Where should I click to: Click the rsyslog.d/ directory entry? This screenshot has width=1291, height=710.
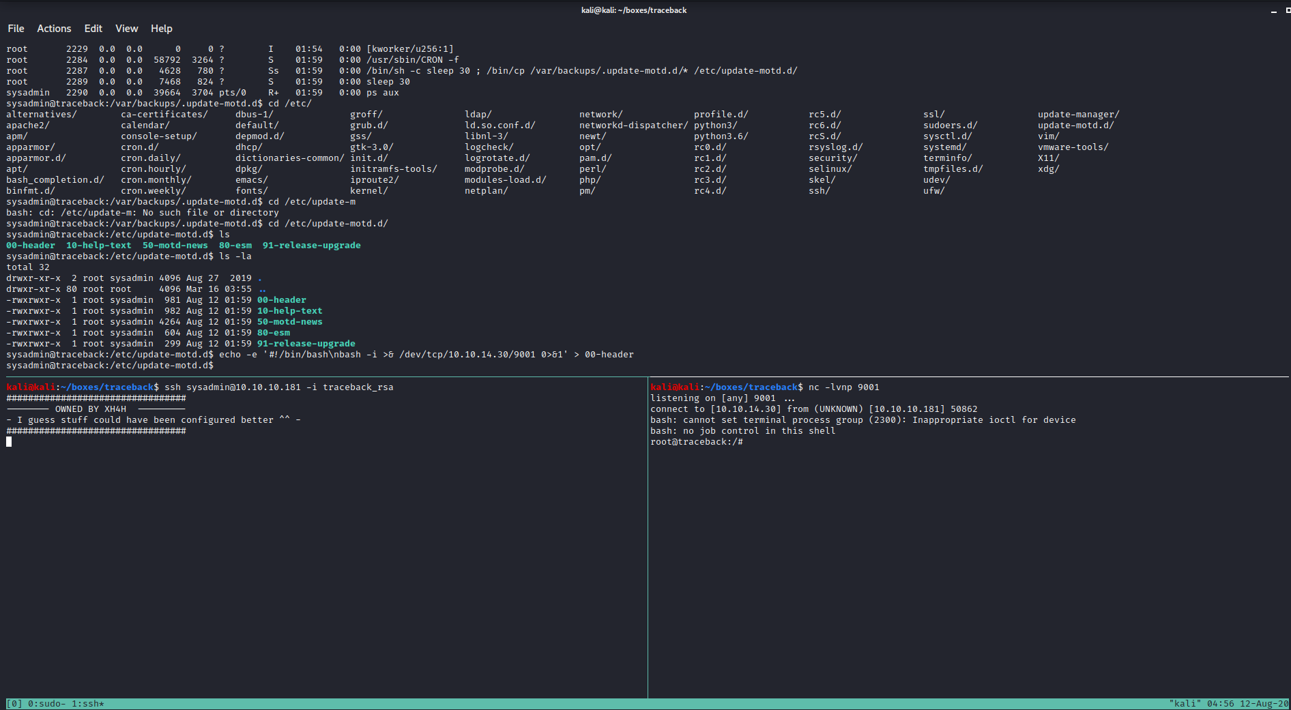[x=836, y=147]
